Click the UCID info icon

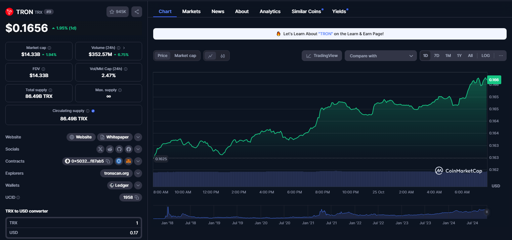coord(18,198)
